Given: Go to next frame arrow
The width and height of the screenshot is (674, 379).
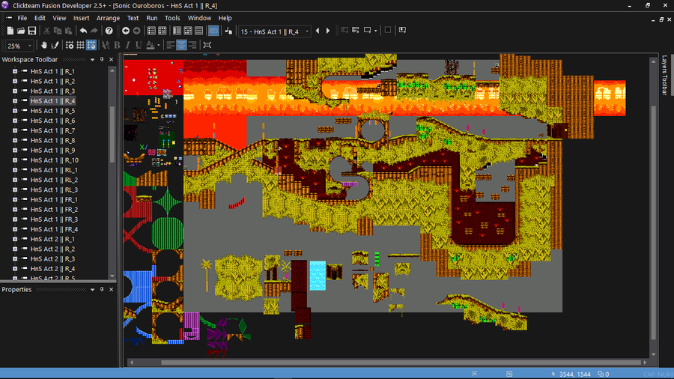Looking at the screenshot, I should 328,31.
